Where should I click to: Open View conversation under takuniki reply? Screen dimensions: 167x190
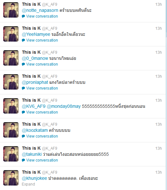tap(42, 160)
